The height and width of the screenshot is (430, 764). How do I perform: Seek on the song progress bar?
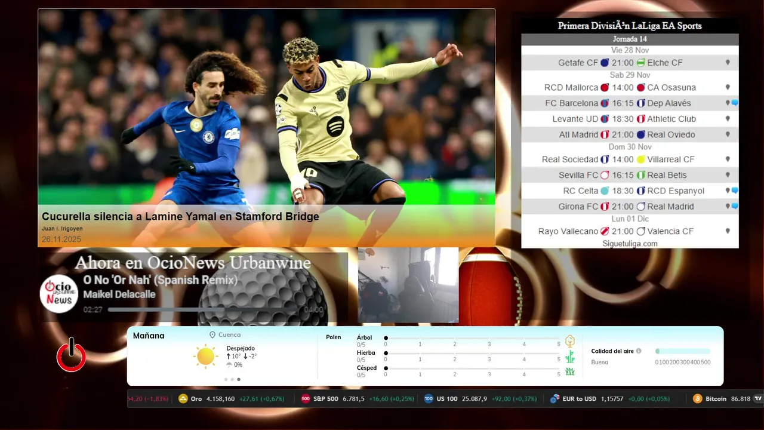click(x=204, y=310)
